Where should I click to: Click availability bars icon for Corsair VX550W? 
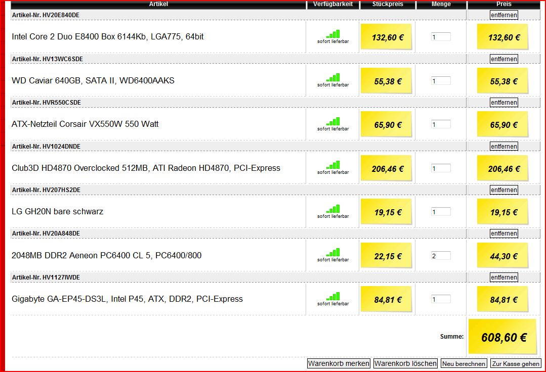(333, 121)
